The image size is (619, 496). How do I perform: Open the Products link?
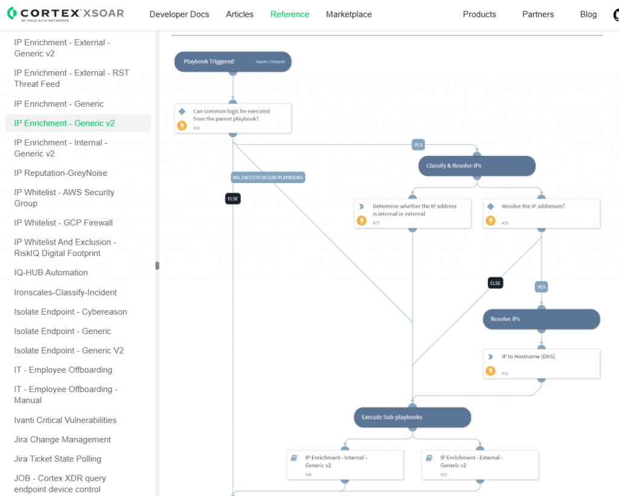coord(479,14)
